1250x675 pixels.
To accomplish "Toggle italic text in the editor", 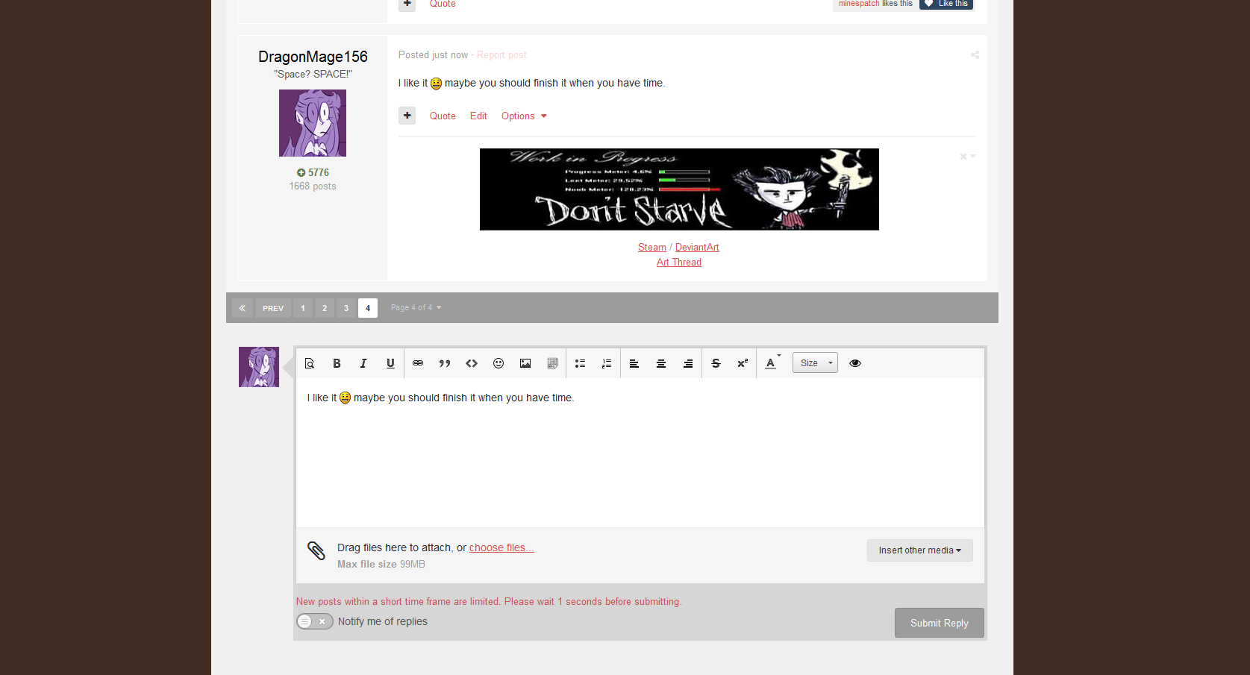I will [x=363, y=363].
